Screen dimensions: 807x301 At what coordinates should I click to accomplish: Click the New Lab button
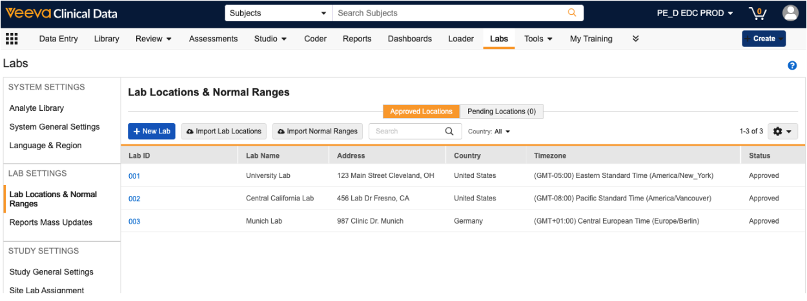(x=152, y=131)
